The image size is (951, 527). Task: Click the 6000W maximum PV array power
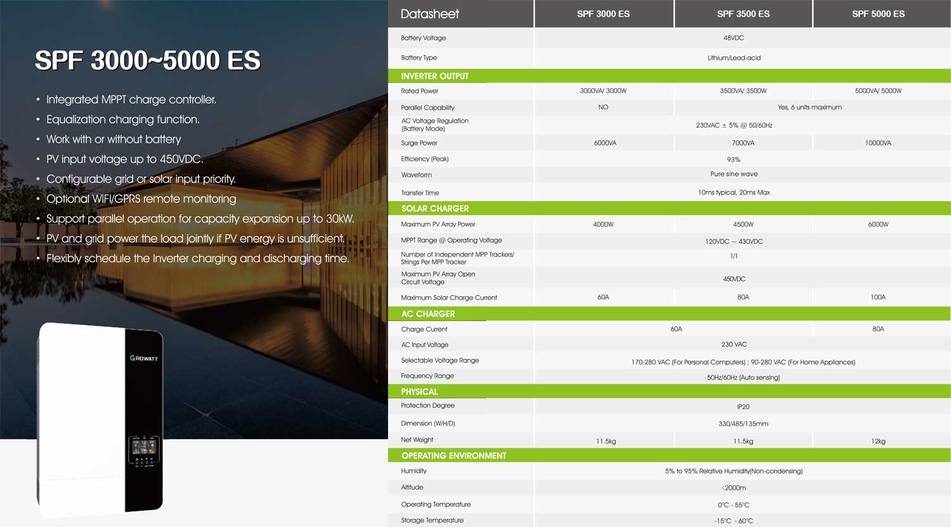(x=878, y=225)
